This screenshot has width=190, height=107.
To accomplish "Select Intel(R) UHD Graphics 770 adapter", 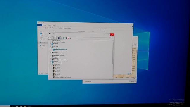I will pos(61,50).
